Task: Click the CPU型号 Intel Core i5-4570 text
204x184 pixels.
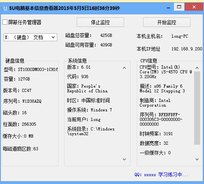Action: [x=166, y=72]
